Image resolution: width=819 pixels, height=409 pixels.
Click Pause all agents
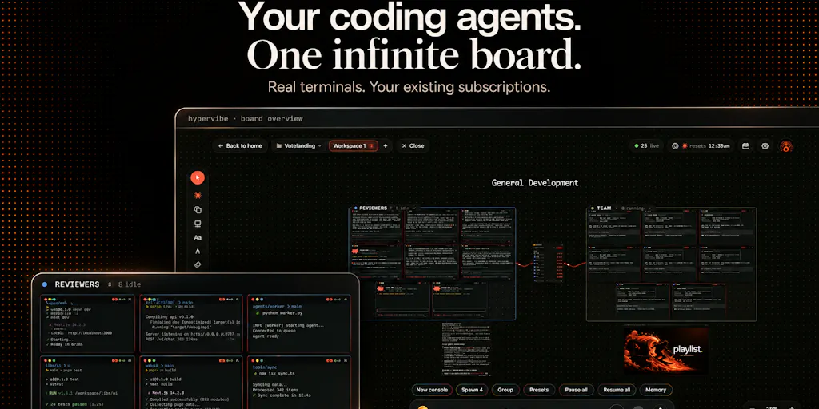coord(576,390)
